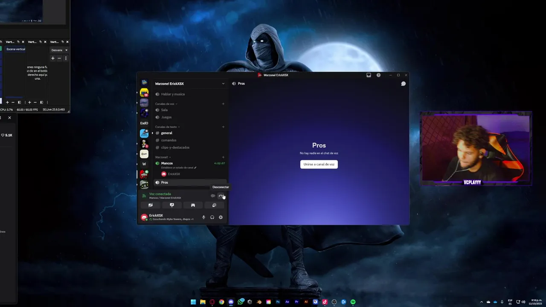Disconnect from voice using the hang-up icon
Screen dimensions: 546x307
pyautogui.click(x=221, y=196)
